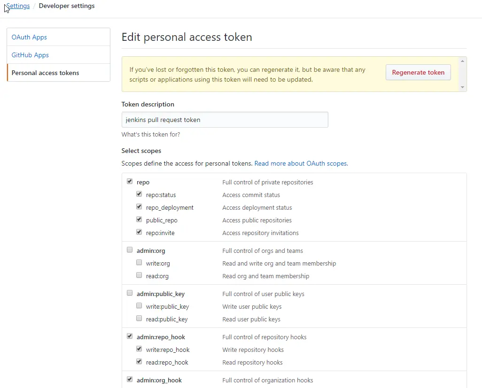The width and height of the screenshot is (482, 388).
Task: Open the GitHub Apps section
Action: [x=30, y=55]
